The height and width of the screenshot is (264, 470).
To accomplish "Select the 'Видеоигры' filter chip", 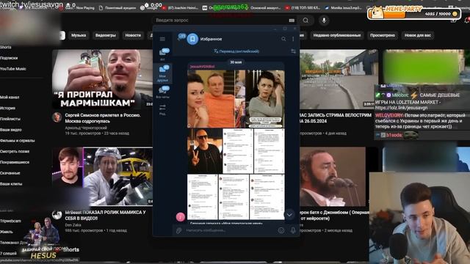I will (106, 35).
